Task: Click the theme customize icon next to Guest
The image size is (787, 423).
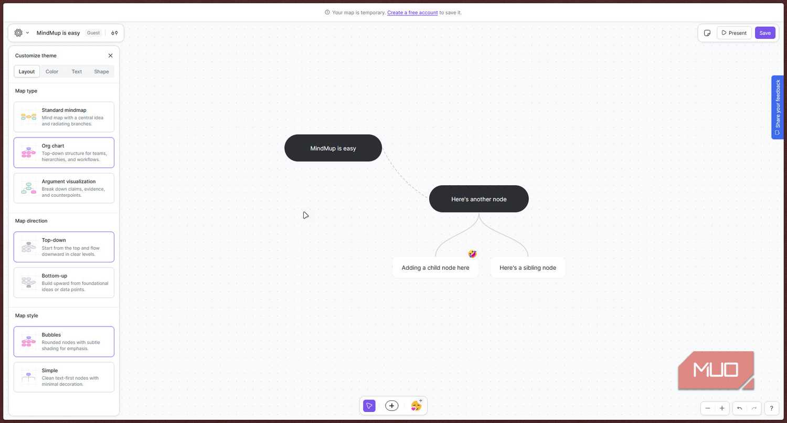Action: coord(114,33)
